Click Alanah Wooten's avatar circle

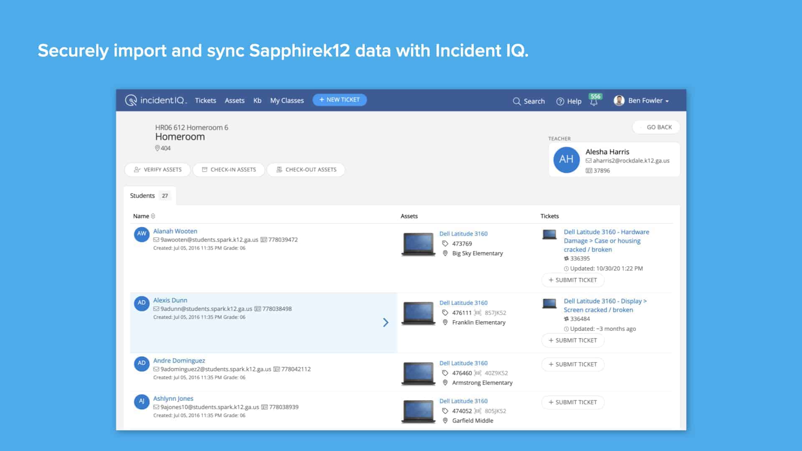[142, 234]
